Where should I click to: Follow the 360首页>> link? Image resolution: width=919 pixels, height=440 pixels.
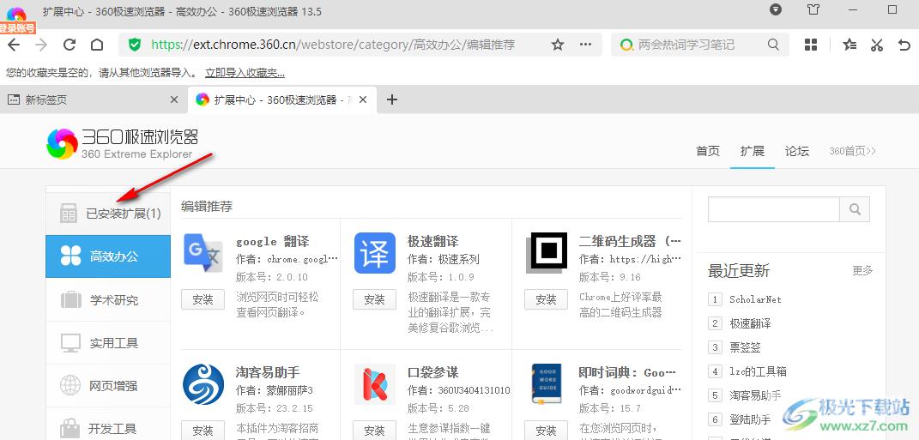pos(852,151)
